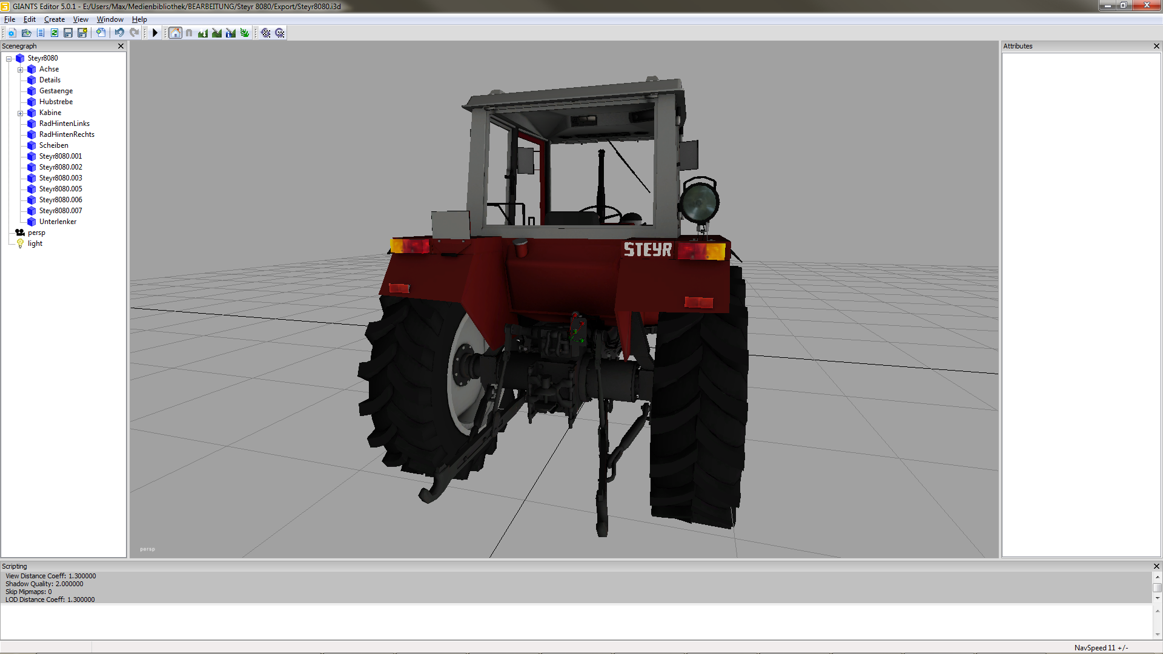Click the scripting log scroll down arrow
Screen dimensions: 1163x654
coord(1158,598)
